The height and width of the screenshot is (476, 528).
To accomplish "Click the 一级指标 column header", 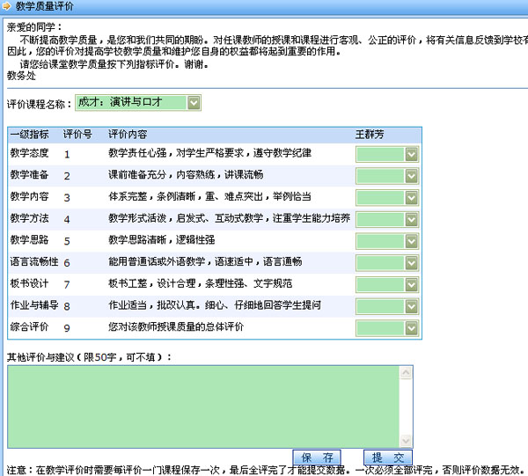I will [x=29, y=135].
